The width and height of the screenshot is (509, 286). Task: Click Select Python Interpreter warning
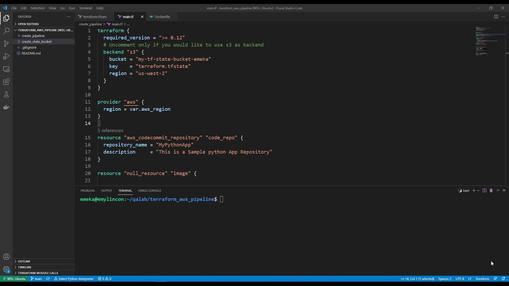pyautogui.click(x=74, y=279)
